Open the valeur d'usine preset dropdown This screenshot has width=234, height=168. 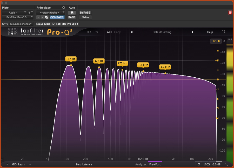[x=50, y=13]
